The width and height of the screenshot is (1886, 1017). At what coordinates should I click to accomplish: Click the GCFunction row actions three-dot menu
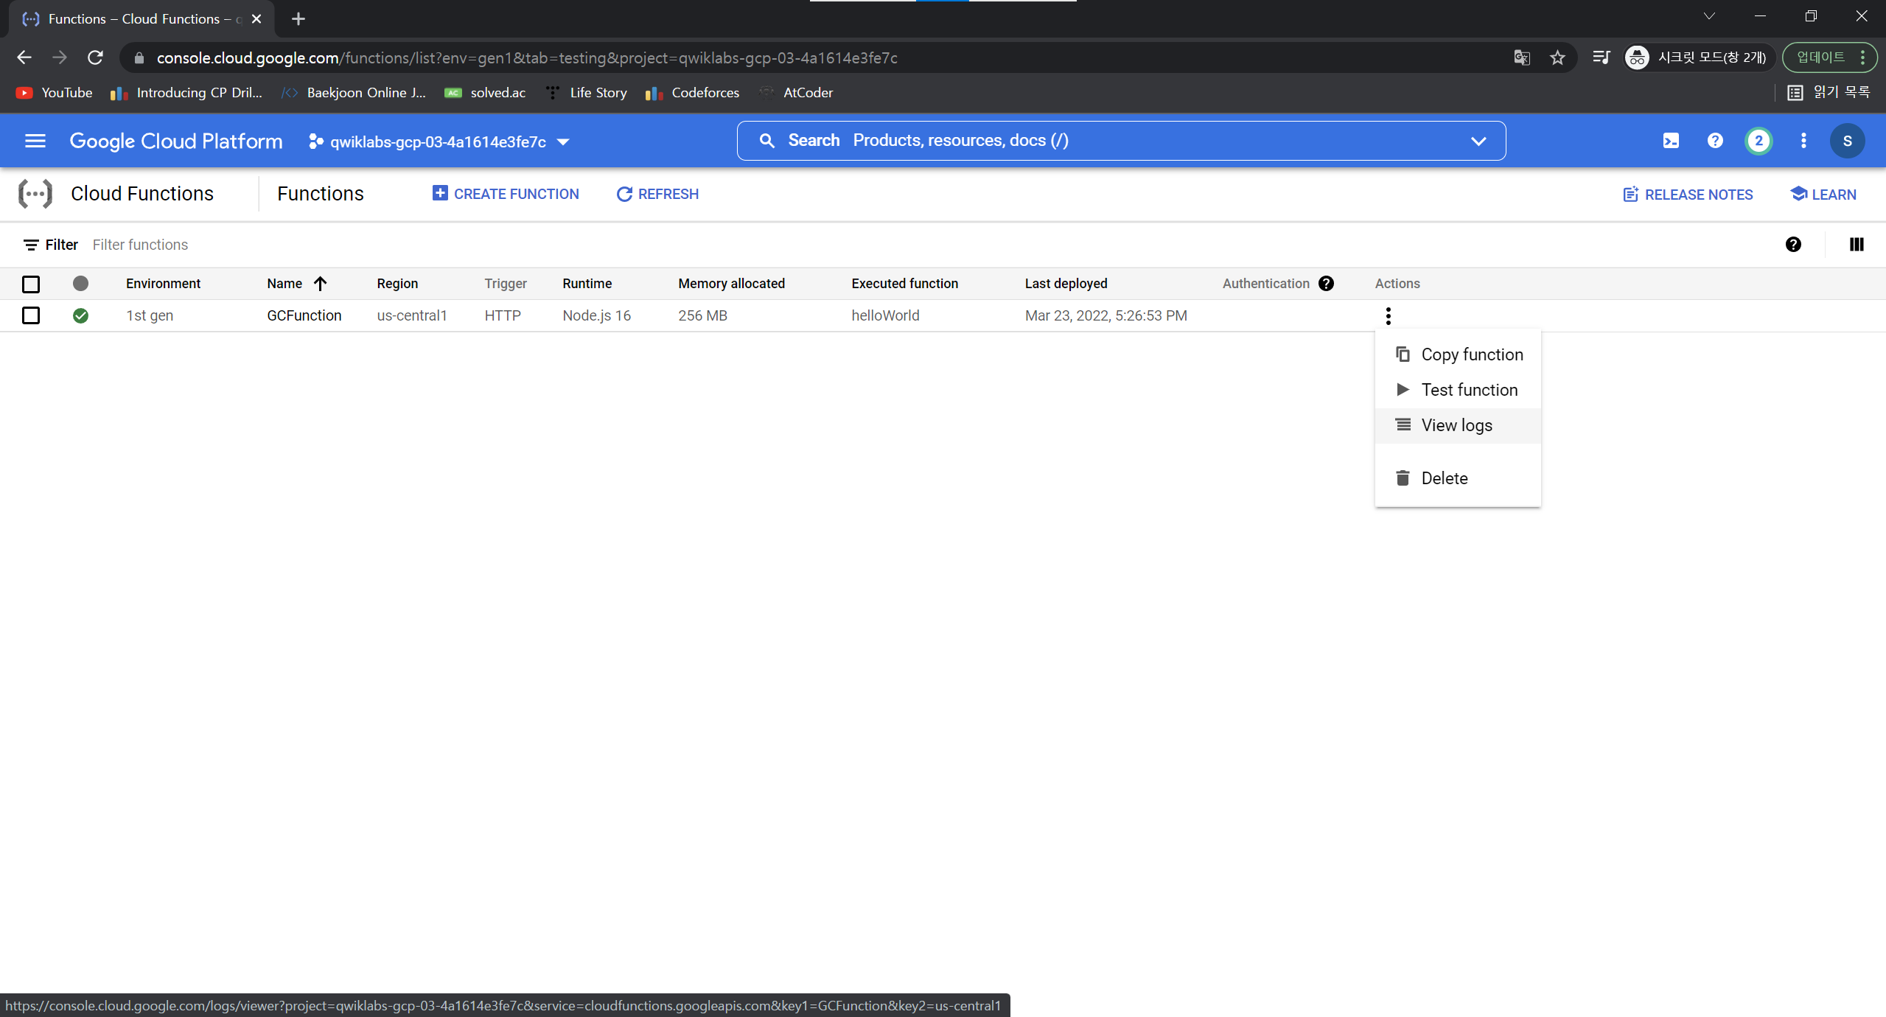1389,316
